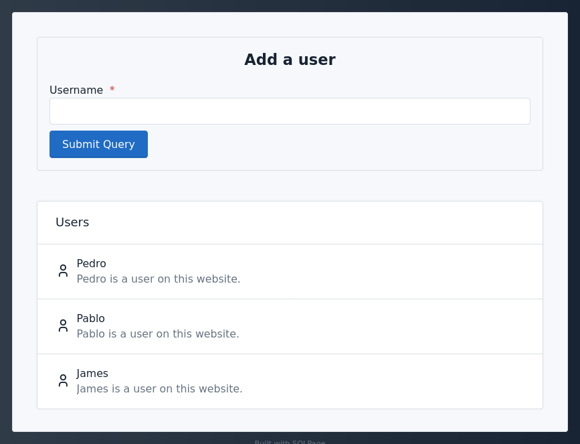Click the red required asterisk
This screenshot has width=580, height=444.
tap(112, 90)
